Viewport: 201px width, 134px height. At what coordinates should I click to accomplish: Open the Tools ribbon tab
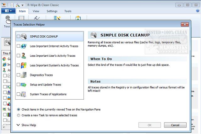click(68, 11)
